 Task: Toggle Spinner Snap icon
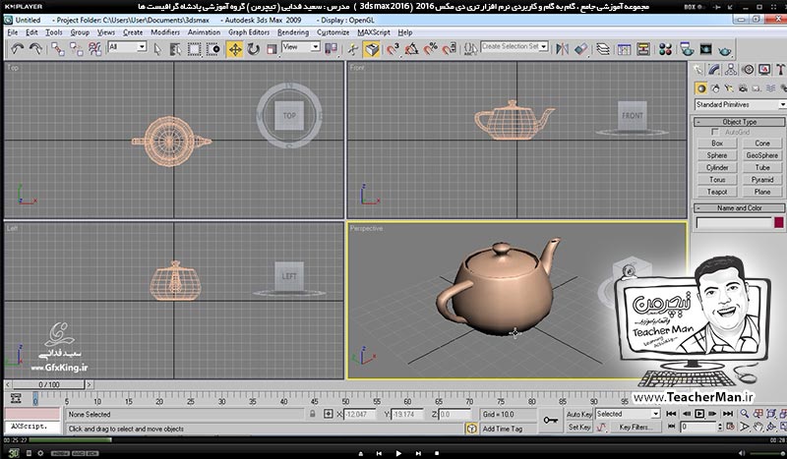pos(450,49)
